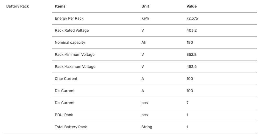Click the Energy Per Rack row label

tap(69, 19)
